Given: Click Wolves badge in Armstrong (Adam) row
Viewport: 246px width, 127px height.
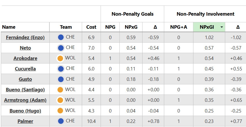Looking at the screenshot, I should point(60,100).
